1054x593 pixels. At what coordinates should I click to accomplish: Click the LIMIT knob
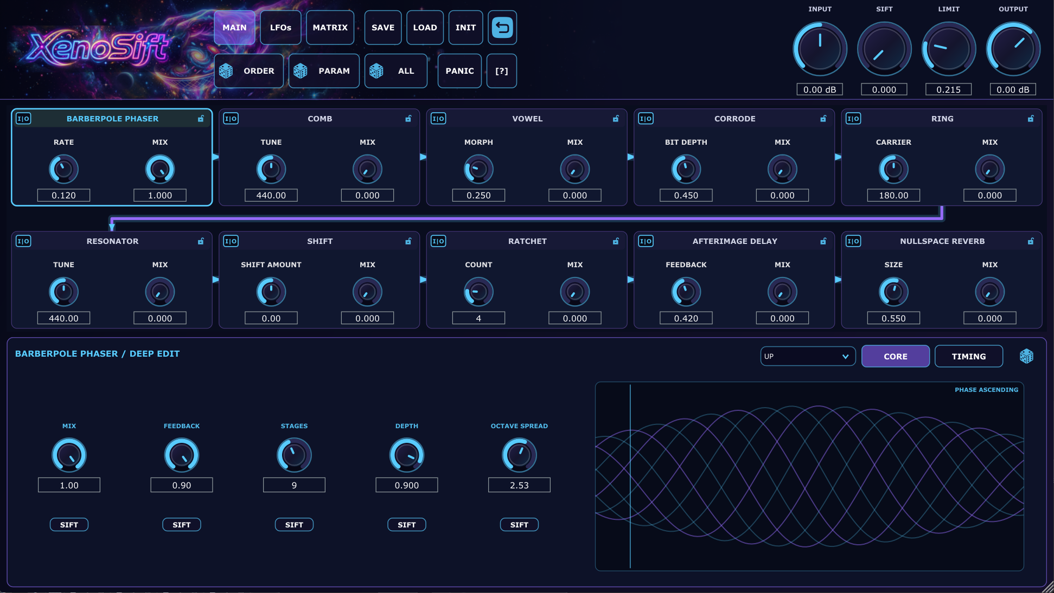pyautogui.click(x=949, y=49)
